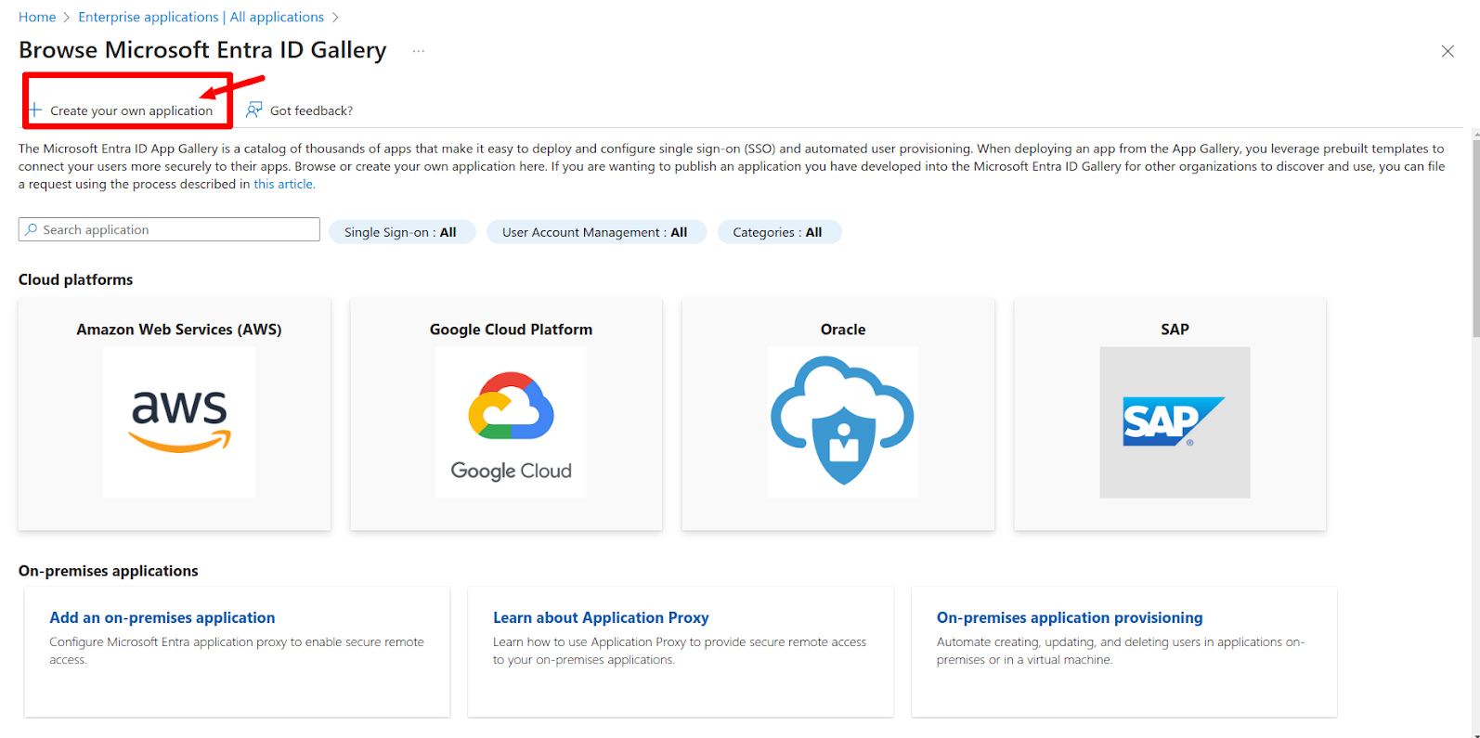Go to Home in the breadcrumb

(x=37, y=17)
